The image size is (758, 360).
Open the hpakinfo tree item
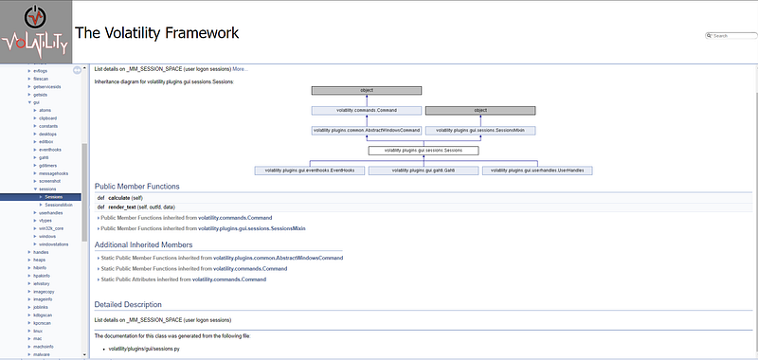[x=42, y=276]
